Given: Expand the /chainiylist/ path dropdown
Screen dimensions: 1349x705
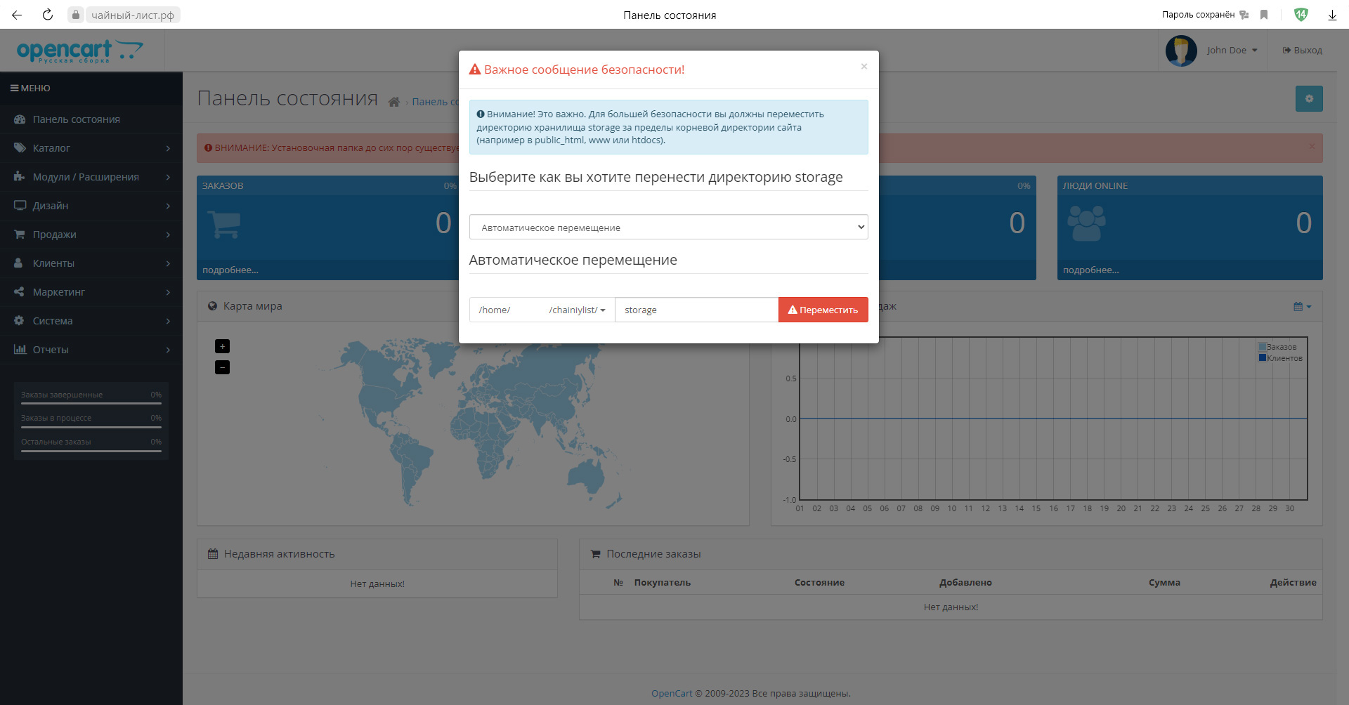Looking at the screenshot, I should point(576,310).
